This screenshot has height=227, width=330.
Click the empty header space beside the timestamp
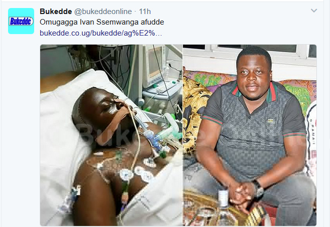(x=231, y=12)
